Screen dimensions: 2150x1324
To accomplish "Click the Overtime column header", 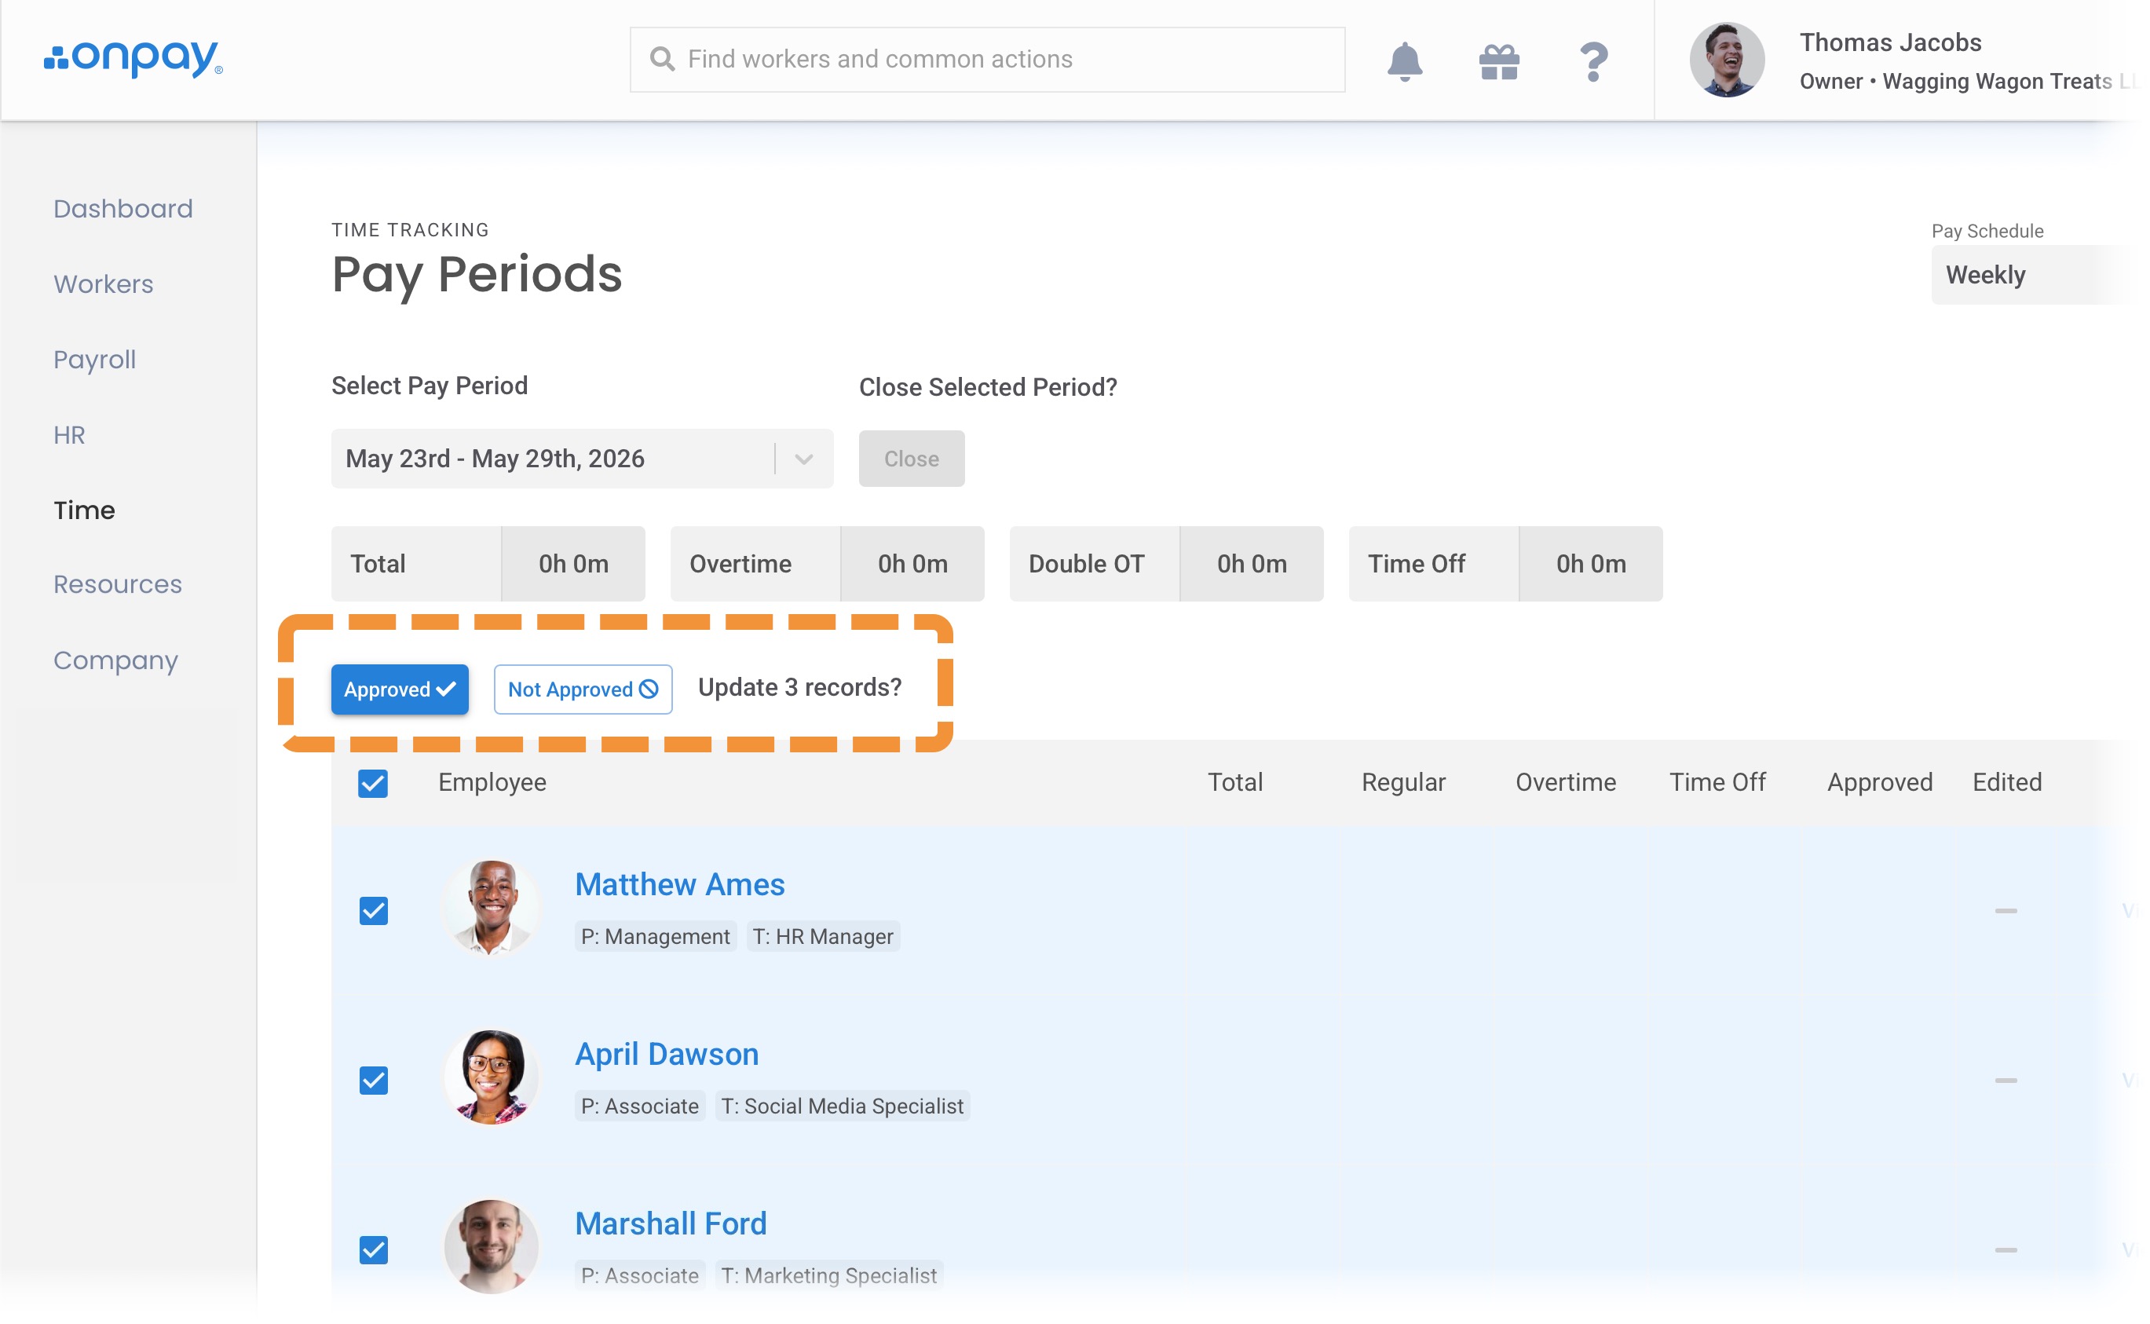I will 1565,782.
